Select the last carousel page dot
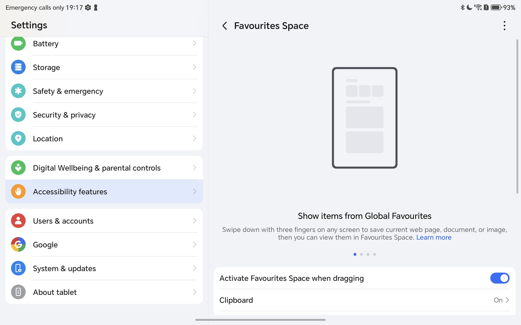Viewport: 521px width, 325px height. point(374,254)
